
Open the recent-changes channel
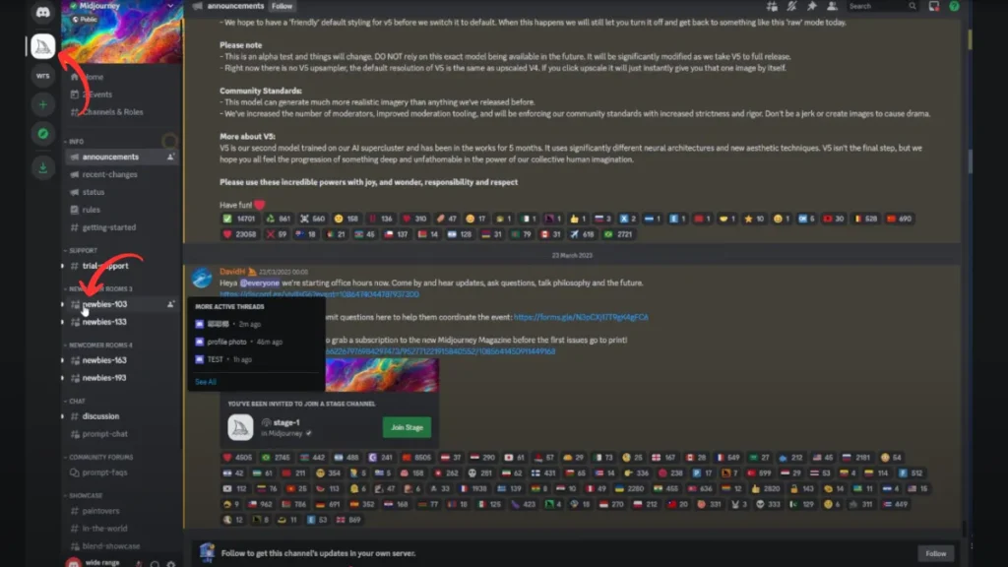[x=109, y=175]
